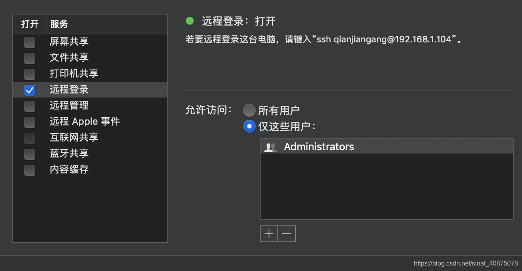Screen dimensions: 522x271
Task: Enable 蓝牙共享 checkbox
Action: tap(29, 153)
